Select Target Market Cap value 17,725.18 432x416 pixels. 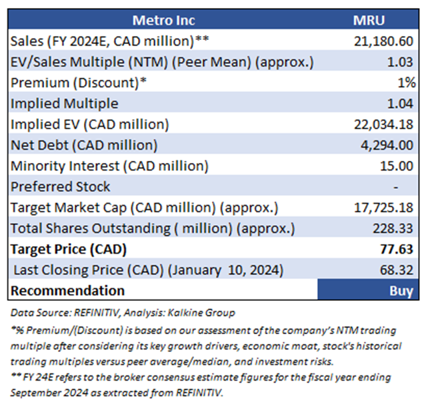(x=383, y=208)
